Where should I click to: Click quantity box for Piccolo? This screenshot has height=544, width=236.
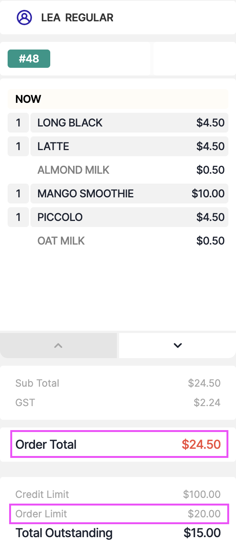(x=18, y=217)
